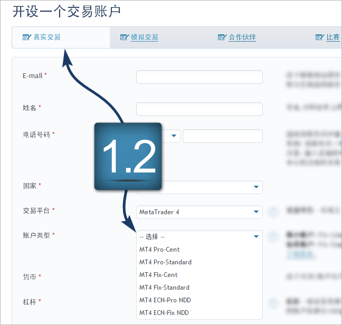Click the icon beside 模拟交易
Viewport: 342px width, 325px height.
click(124, 37)
